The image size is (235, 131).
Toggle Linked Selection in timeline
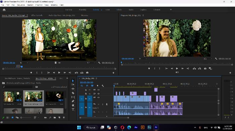tap(92, 86)
